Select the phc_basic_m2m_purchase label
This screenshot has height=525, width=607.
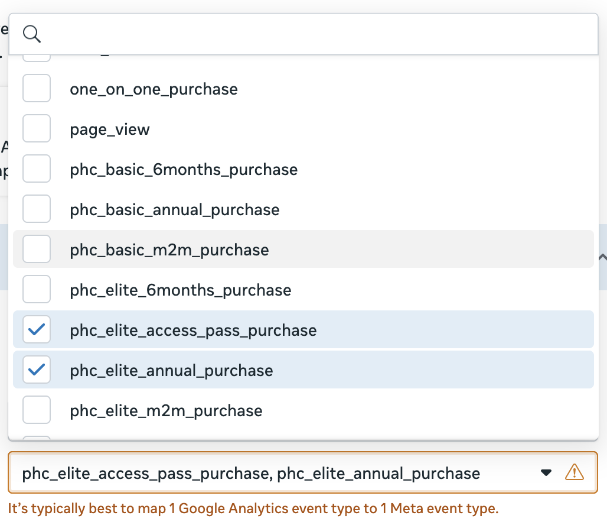point(169,250)
